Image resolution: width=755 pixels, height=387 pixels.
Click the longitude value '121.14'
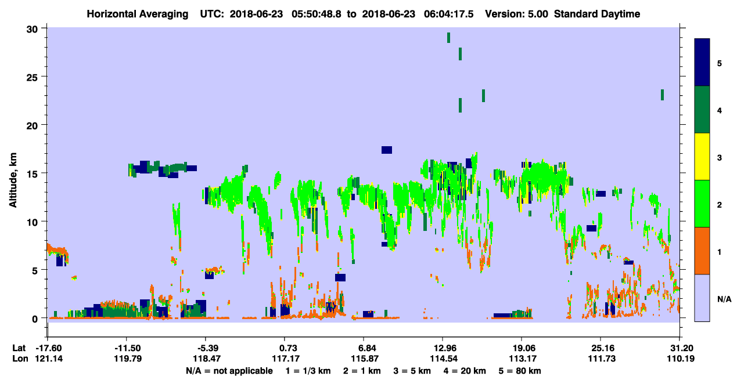pyautogui.click(x=48, y=359)
